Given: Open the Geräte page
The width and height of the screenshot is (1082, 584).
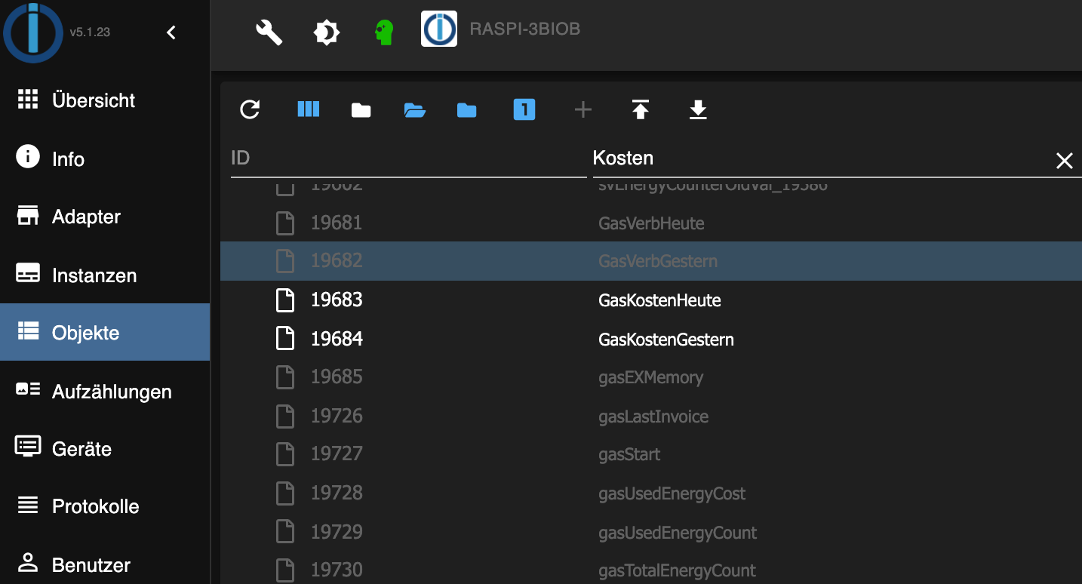Looking at the screenshot, I should 105,448.
